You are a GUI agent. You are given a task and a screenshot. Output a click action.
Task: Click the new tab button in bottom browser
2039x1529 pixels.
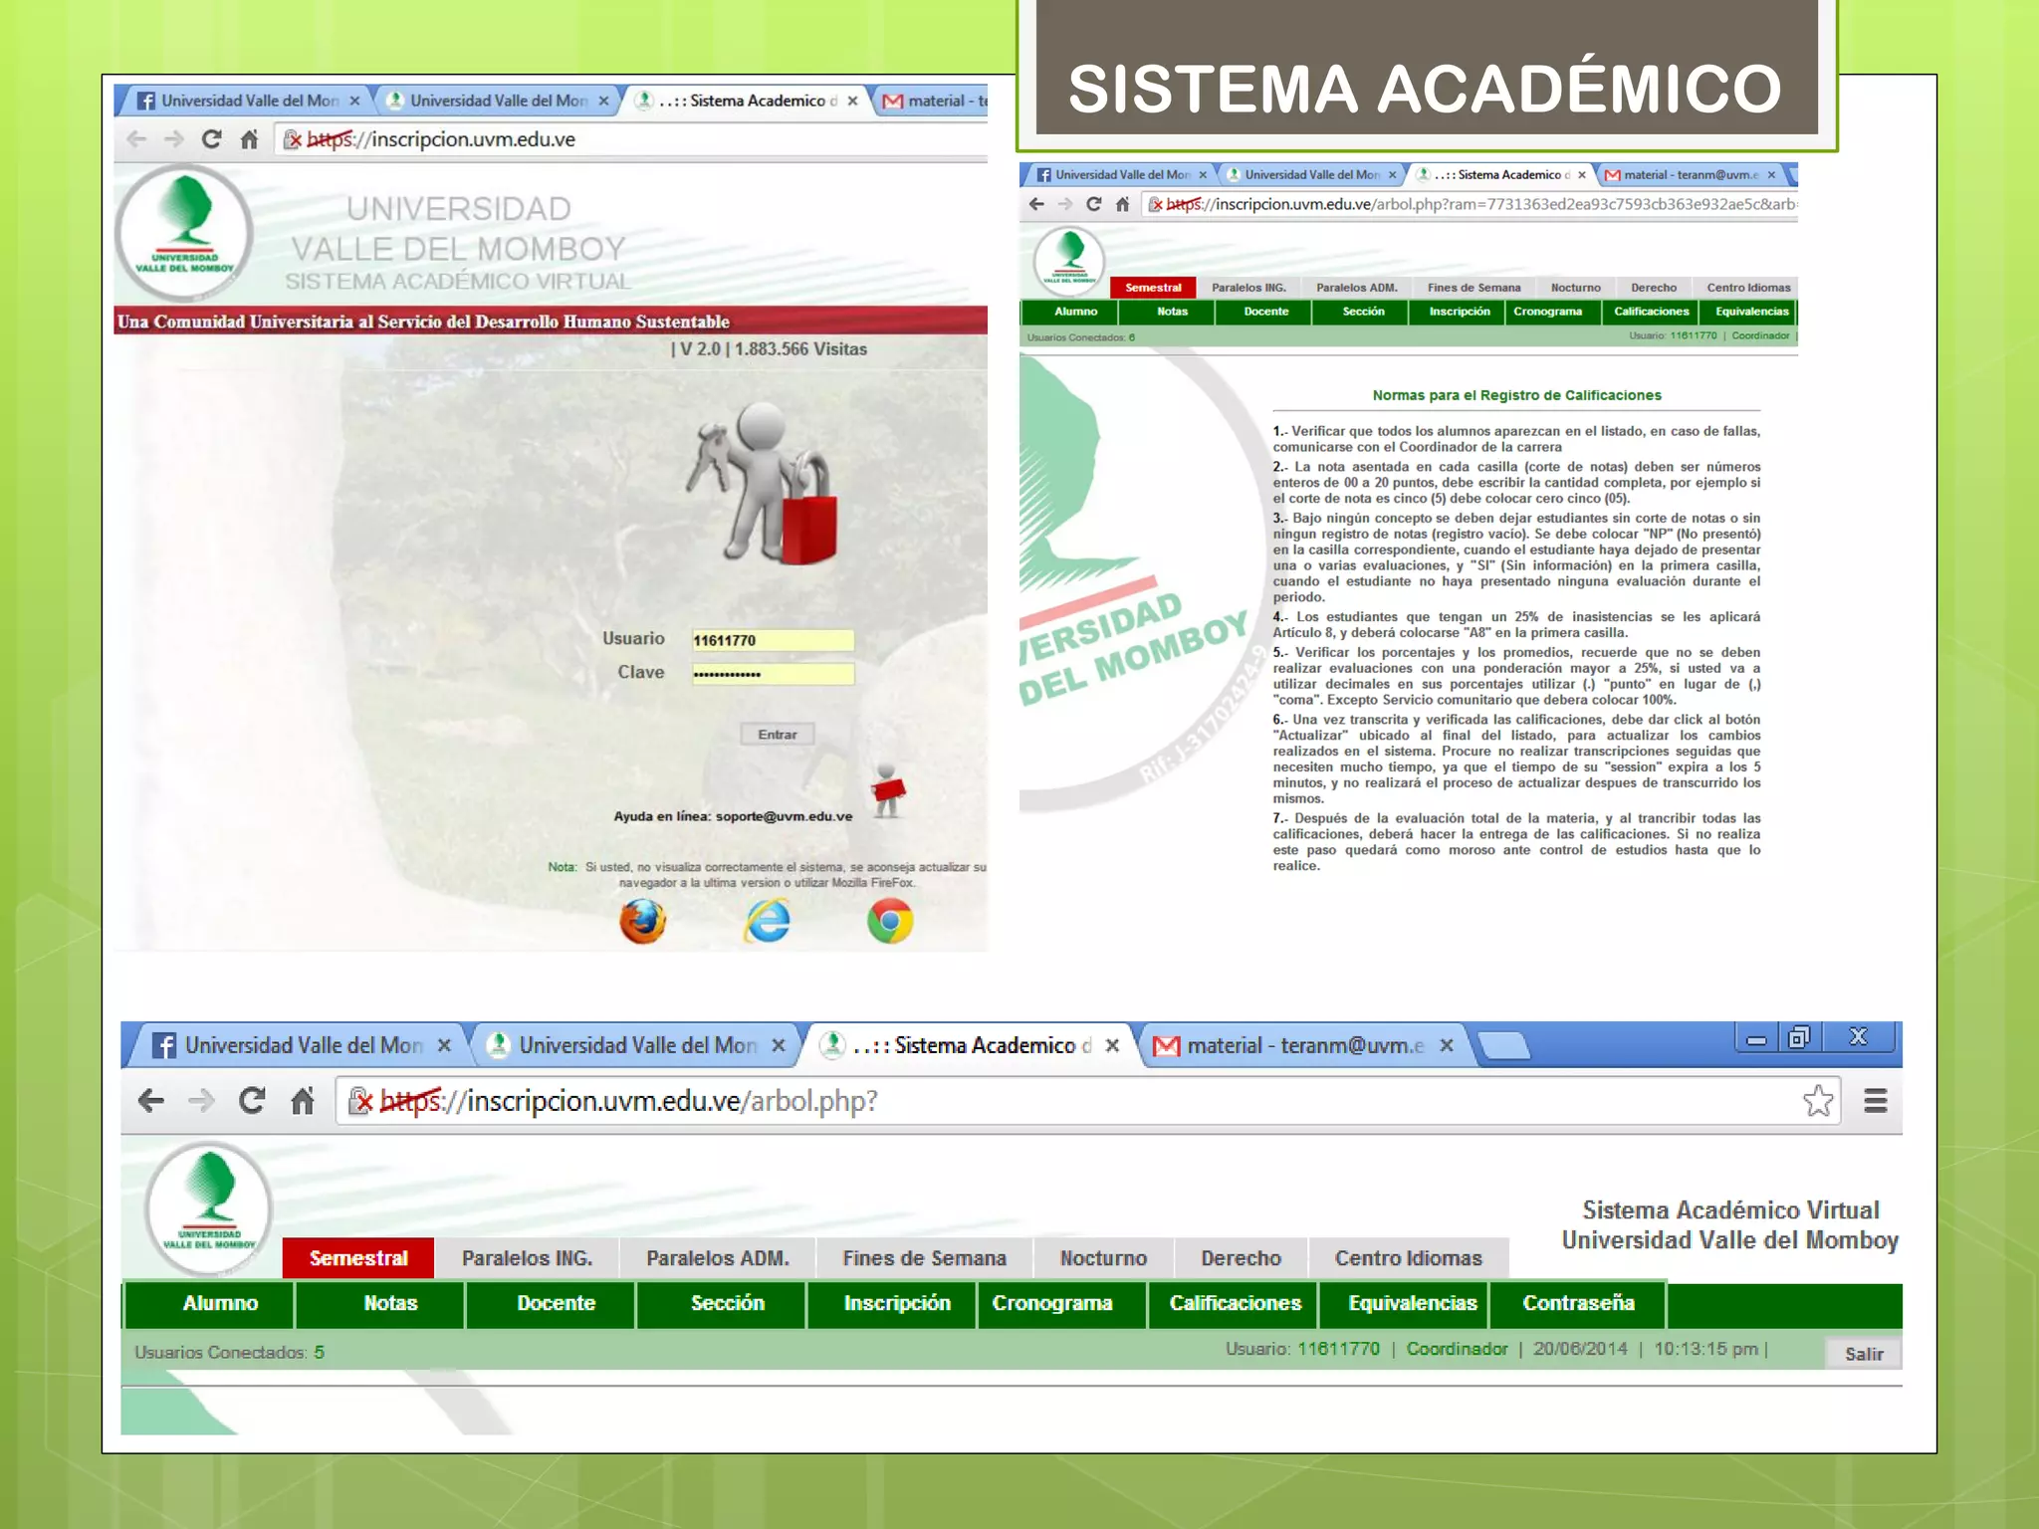(1503, 1045)
